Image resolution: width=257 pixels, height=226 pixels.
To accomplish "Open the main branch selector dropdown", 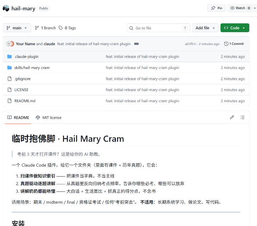I will (x=17, y=28).
